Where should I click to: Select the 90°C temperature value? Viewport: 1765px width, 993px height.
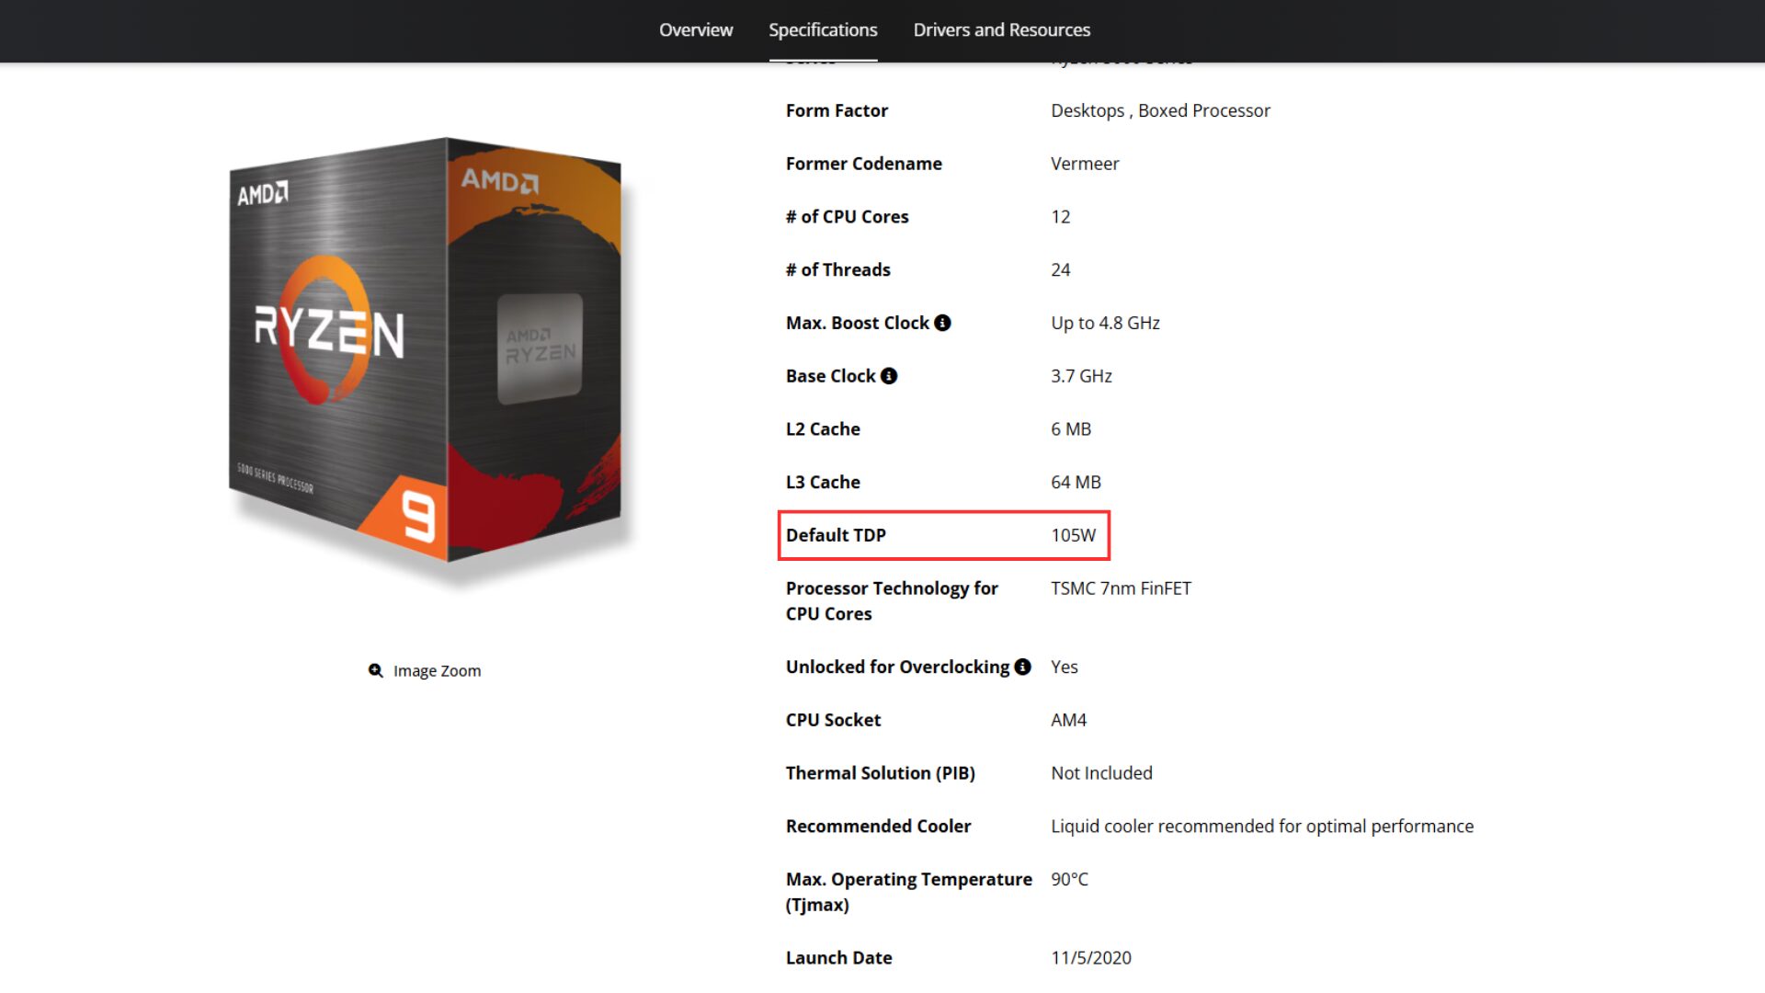[1069, 879]
